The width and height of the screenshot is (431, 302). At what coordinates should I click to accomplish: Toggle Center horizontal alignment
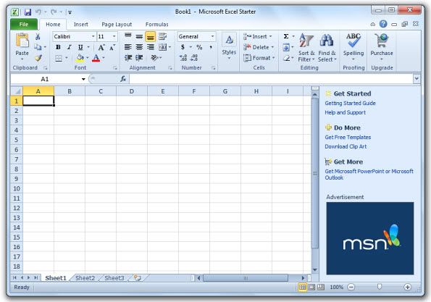[139, 47]
